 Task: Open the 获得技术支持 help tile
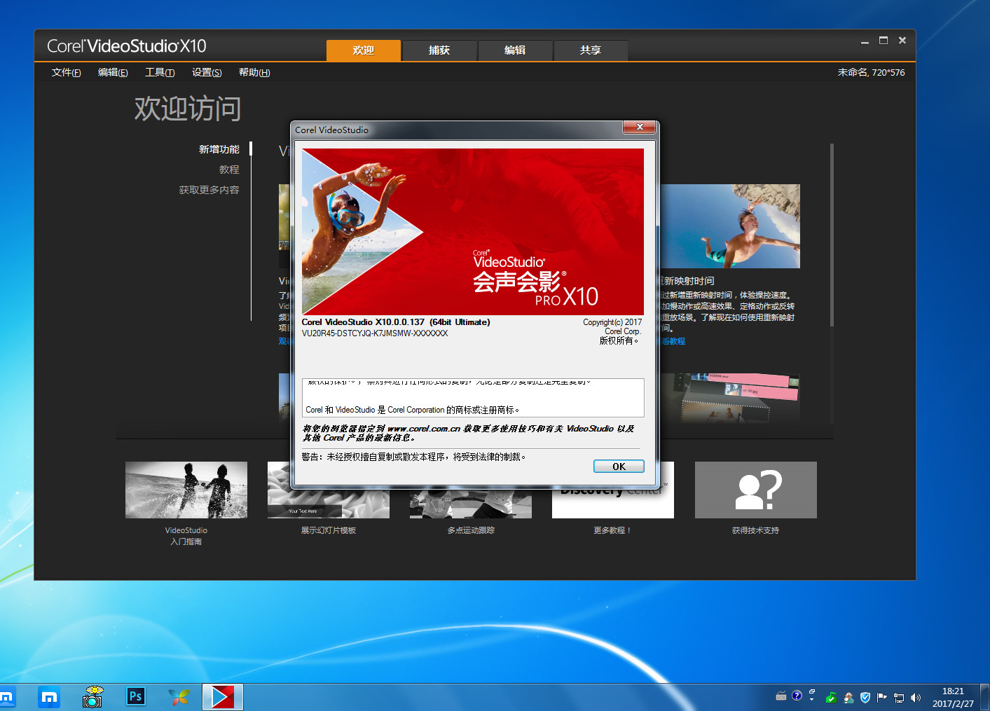[756, 490]
